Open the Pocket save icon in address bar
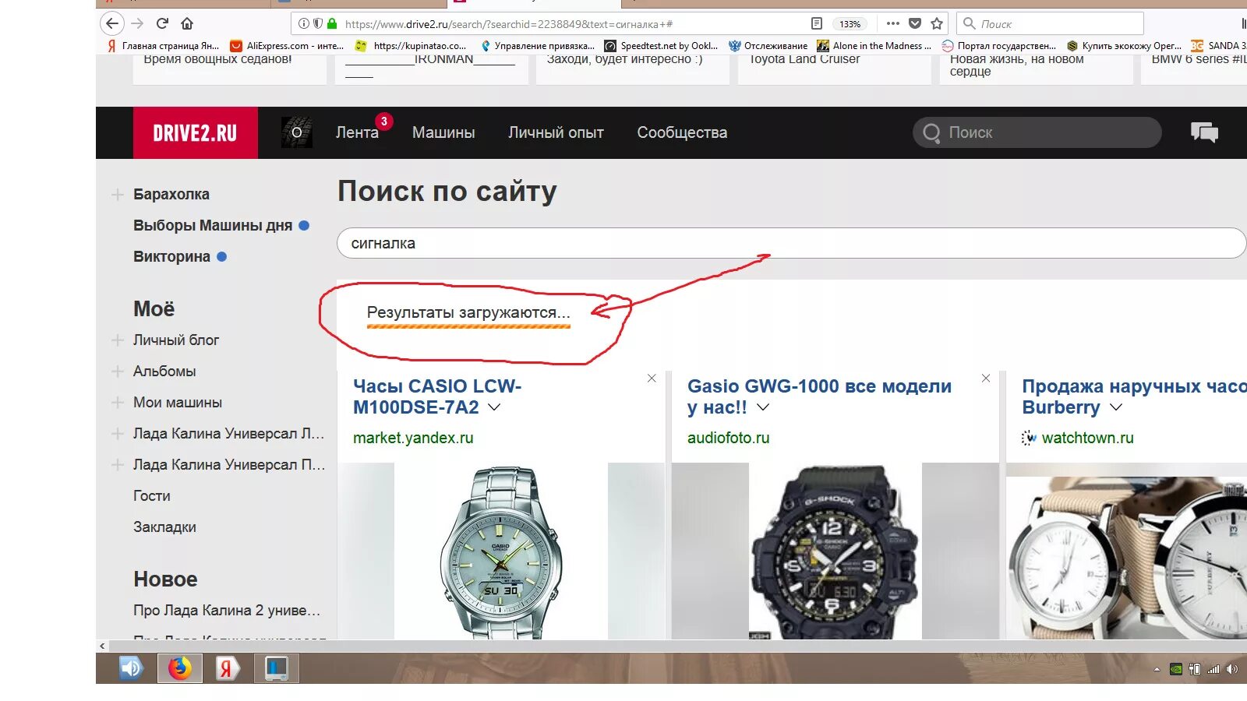 (x=915, y=23)
